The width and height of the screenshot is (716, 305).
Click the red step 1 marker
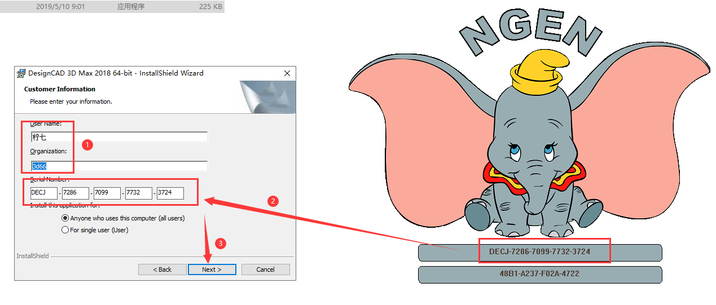(87, 145)
